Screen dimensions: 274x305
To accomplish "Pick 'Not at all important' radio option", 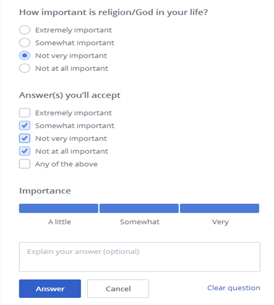I will [25, 68].
